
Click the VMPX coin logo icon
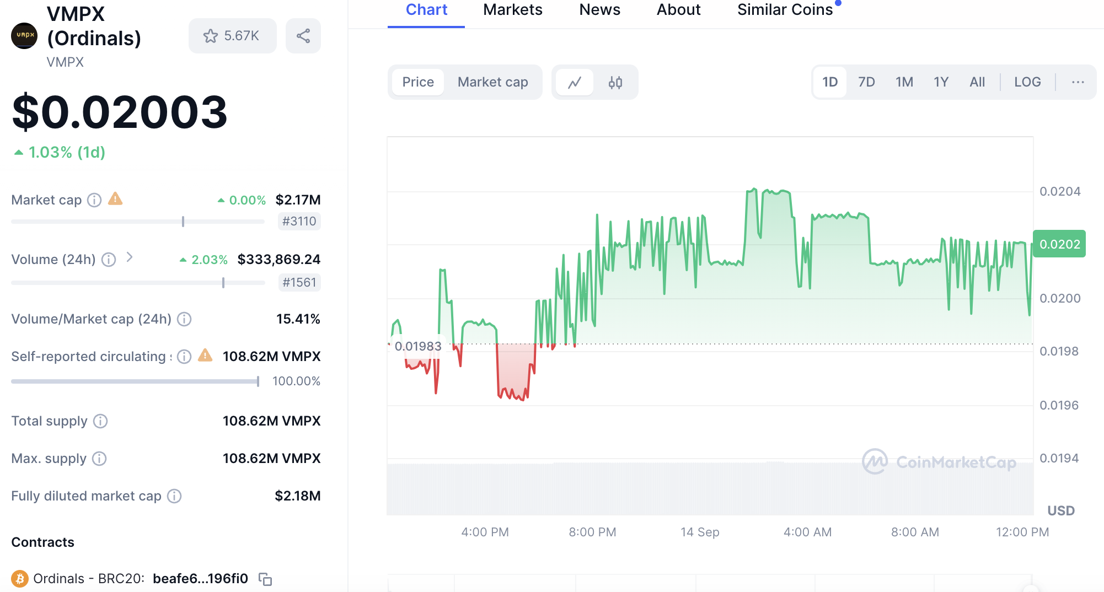point(24,36)
